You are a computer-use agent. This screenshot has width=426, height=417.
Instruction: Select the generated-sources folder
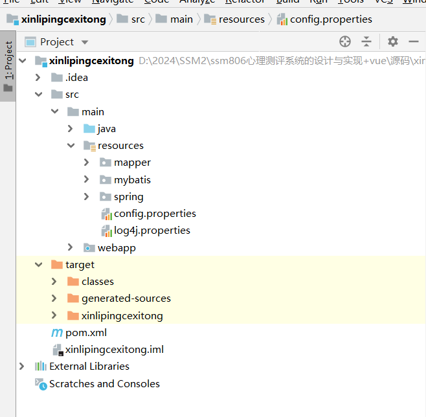[126, 299]
